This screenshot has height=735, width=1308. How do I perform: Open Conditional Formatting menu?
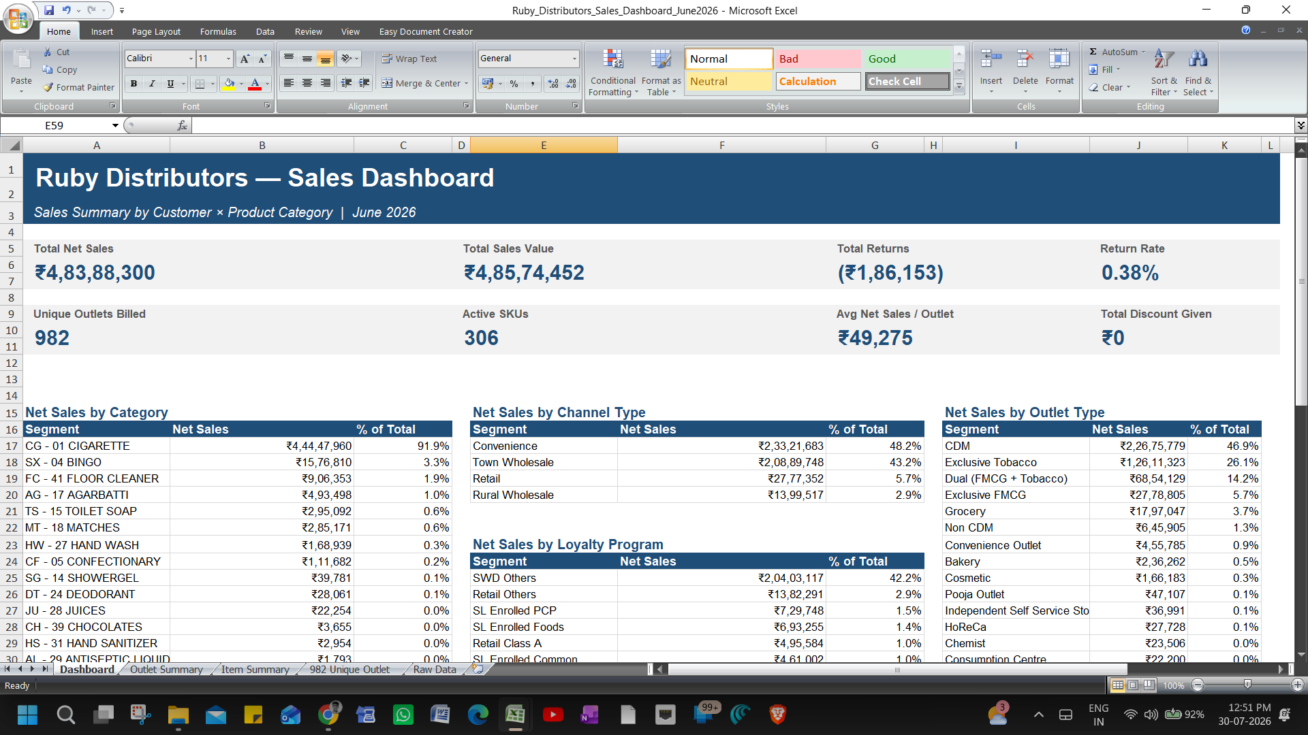(x=613, y=73)
